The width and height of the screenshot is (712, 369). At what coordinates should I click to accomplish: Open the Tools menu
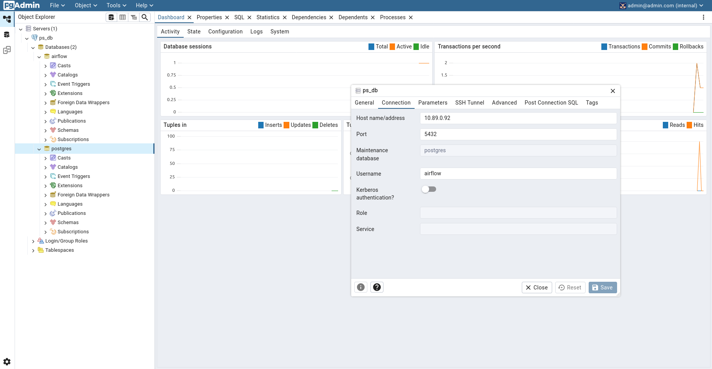pos(116,5)
